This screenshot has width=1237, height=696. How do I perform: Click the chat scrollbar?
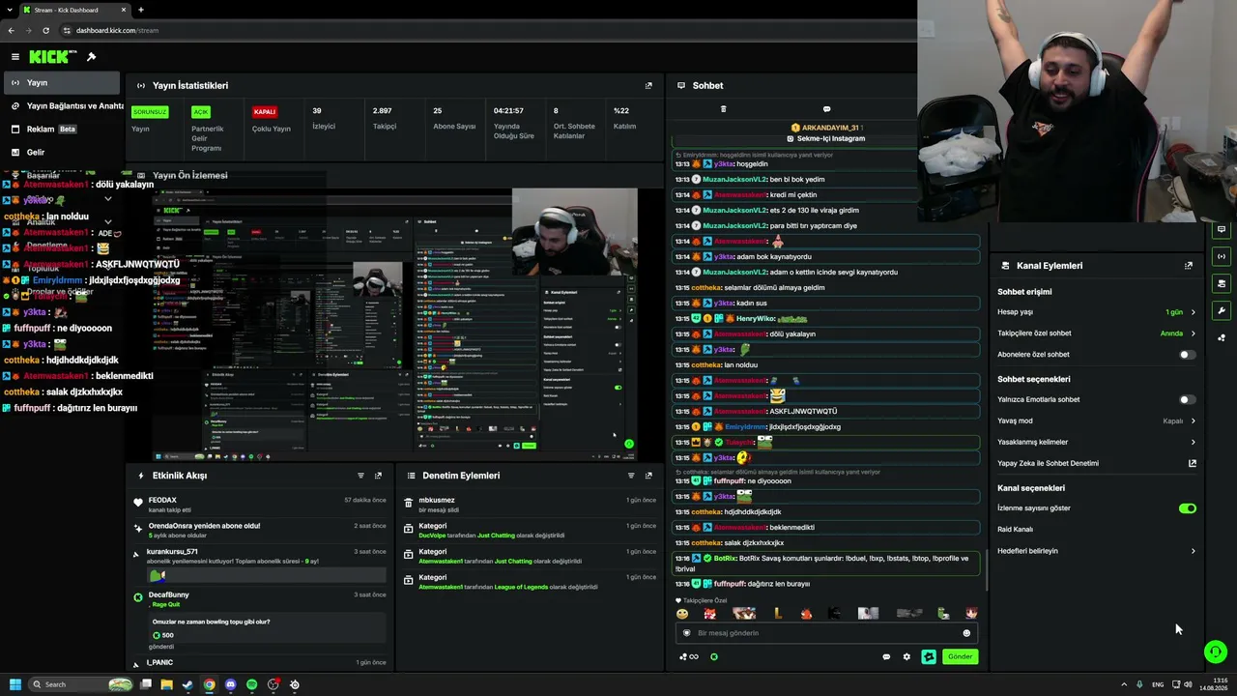(x=986, y=570)
